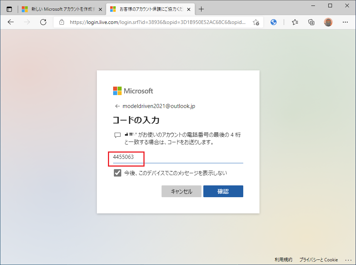This screenshot has height=265, width=356.
Task: Click the code input field containing 4455063
Action: (178, 157)
